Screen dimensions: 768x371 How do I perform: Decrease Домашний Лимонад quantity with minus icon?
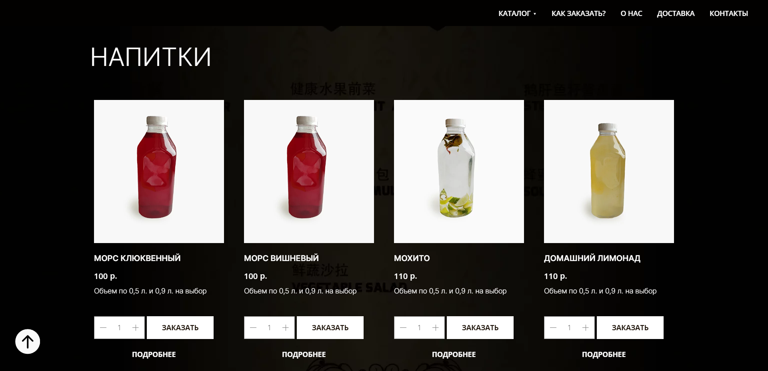(x=553, y=328)
